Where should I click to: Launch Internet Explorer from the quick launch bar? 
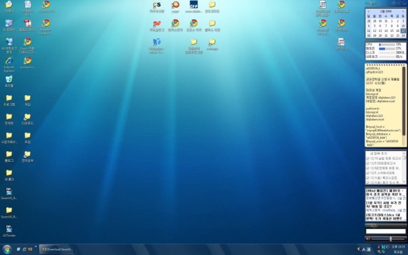[24, 250]
